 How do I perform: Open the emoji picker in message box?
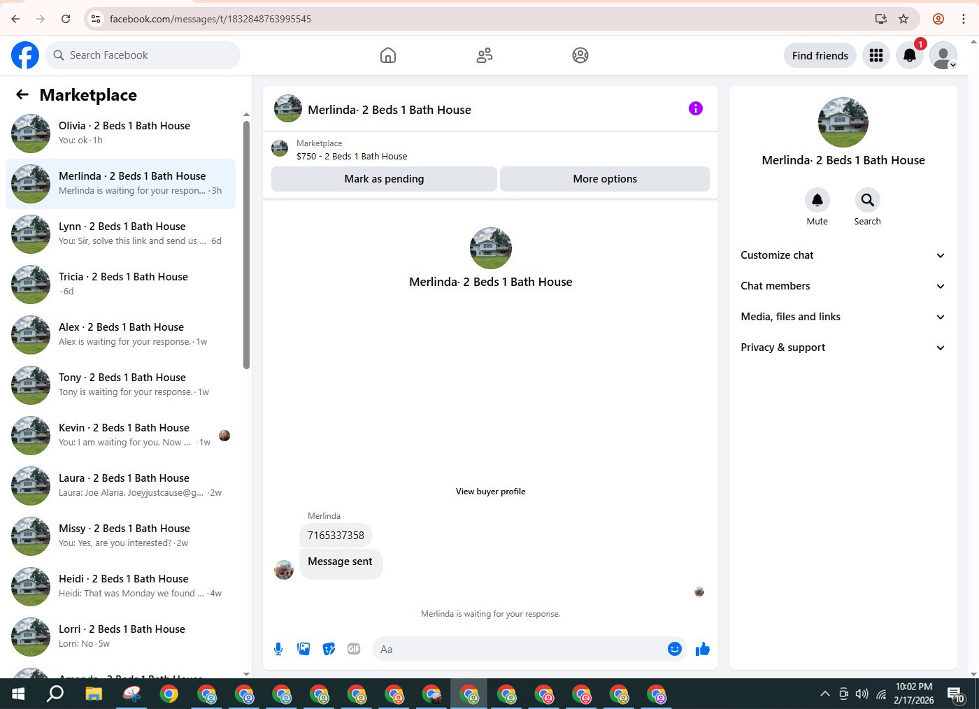coord(675,649)
